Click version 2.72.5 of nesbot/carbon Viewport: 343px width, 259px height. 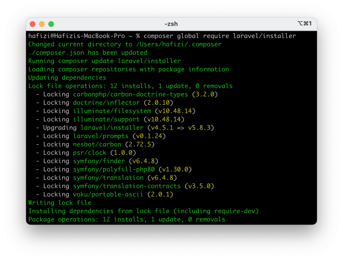coord(140,144)
